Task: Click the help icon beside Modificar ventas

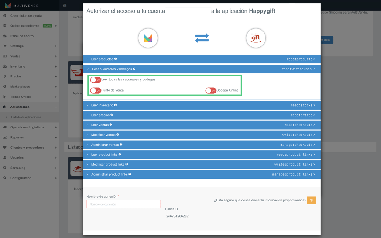Action: 118,135
